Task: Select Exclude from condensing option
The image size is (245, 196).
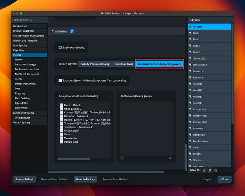Action: point(95,64)
